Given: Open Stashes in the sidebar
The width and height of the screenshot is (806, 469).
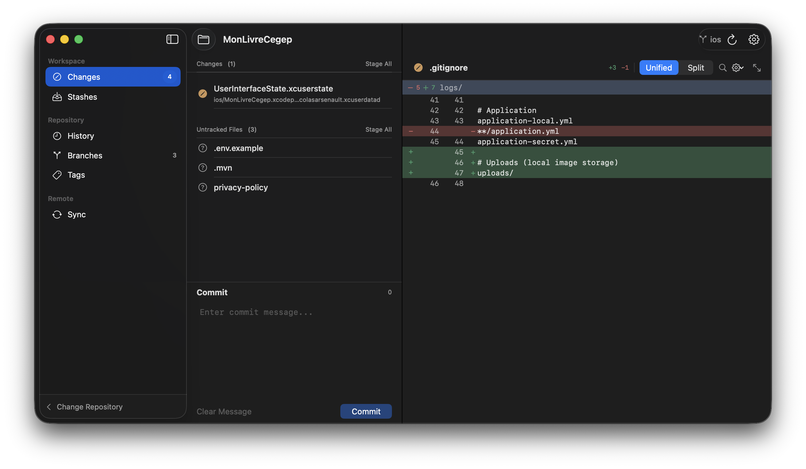Looking at the screenshot, I should click(113, 97).
